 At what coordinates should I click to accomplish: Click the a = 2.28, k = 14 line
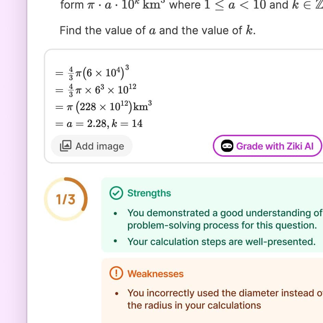coord(99,124)
